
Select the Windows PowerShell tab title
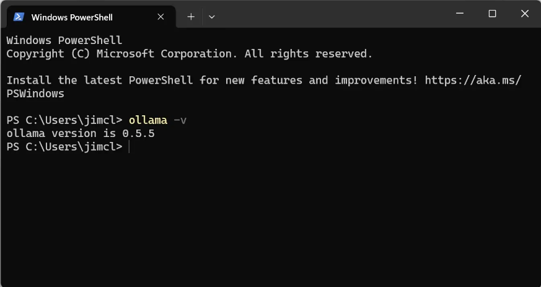pyautogui.click(x=72, y=17)
